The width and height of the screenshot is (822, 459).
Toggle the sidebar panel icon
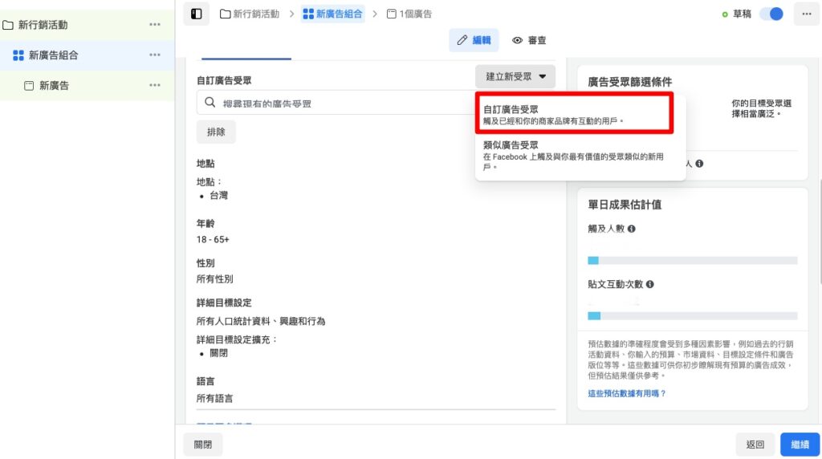point(197,14)
